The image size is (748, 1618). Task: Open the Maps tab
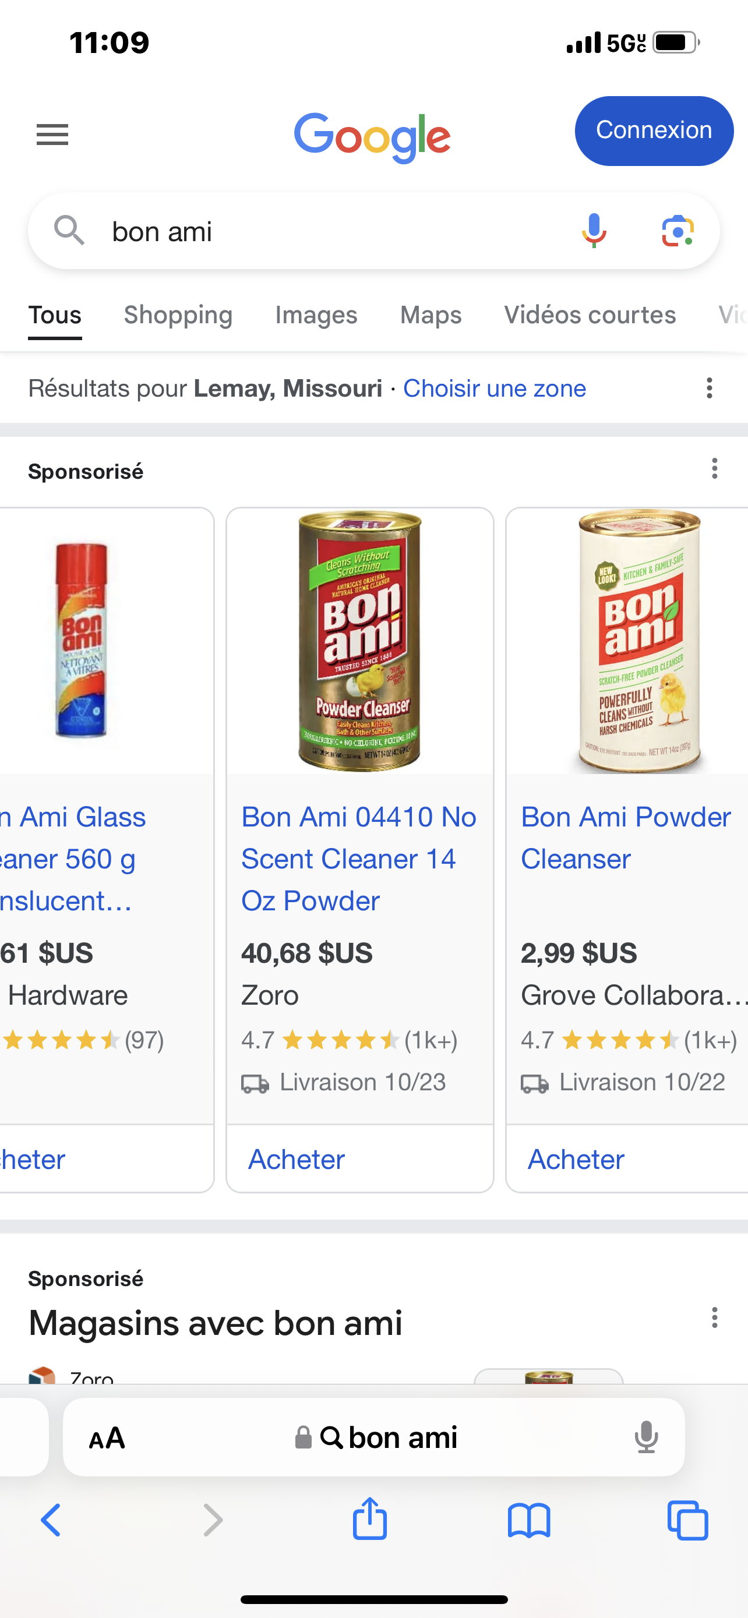pyautogui.click(x=431, y=315)
